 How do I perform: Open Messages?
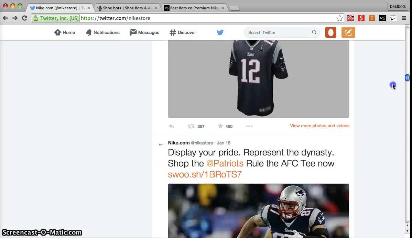pos(144,32)
